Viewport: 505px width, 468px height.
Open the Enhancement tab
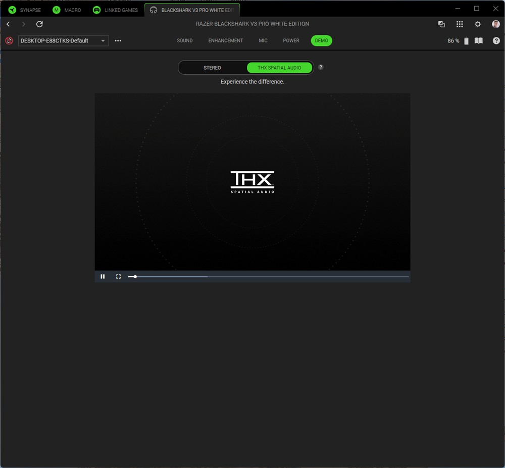226,41
